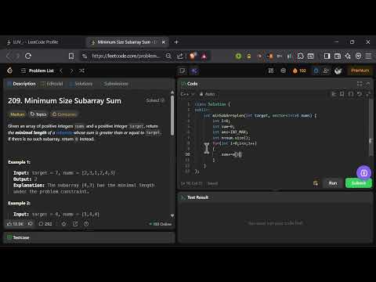Open the Submissions tab
The image size is (376, 282).
[114, 84]
